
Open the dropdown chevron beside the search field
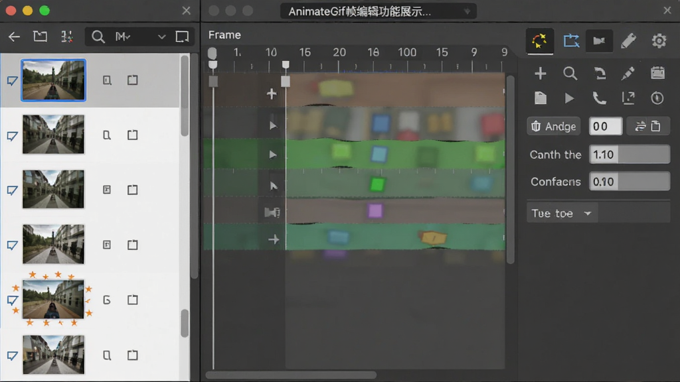coord(162,37)
